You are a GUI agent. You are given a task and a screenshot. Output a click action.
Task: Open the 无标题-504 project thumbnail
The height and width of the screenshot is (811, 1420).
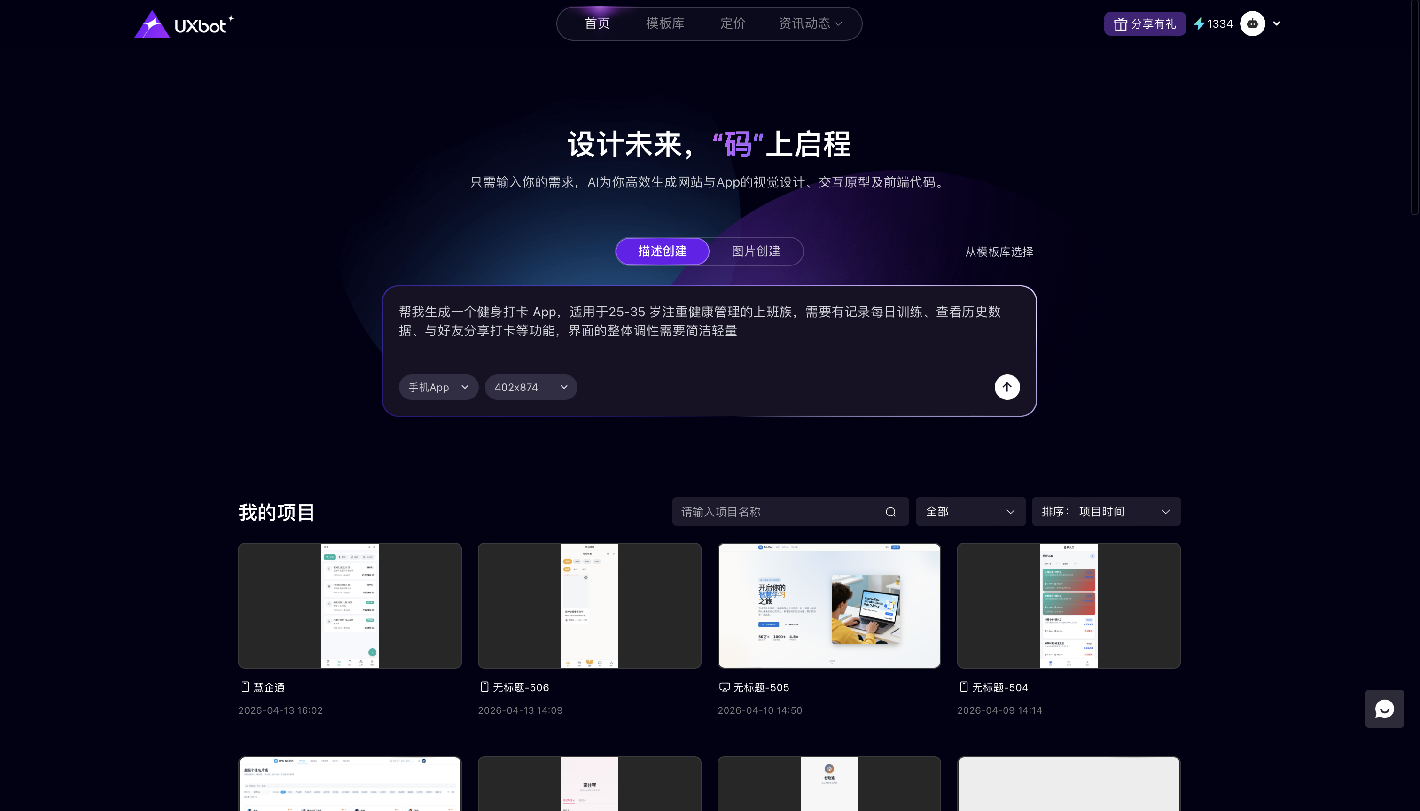(1068, 606)
